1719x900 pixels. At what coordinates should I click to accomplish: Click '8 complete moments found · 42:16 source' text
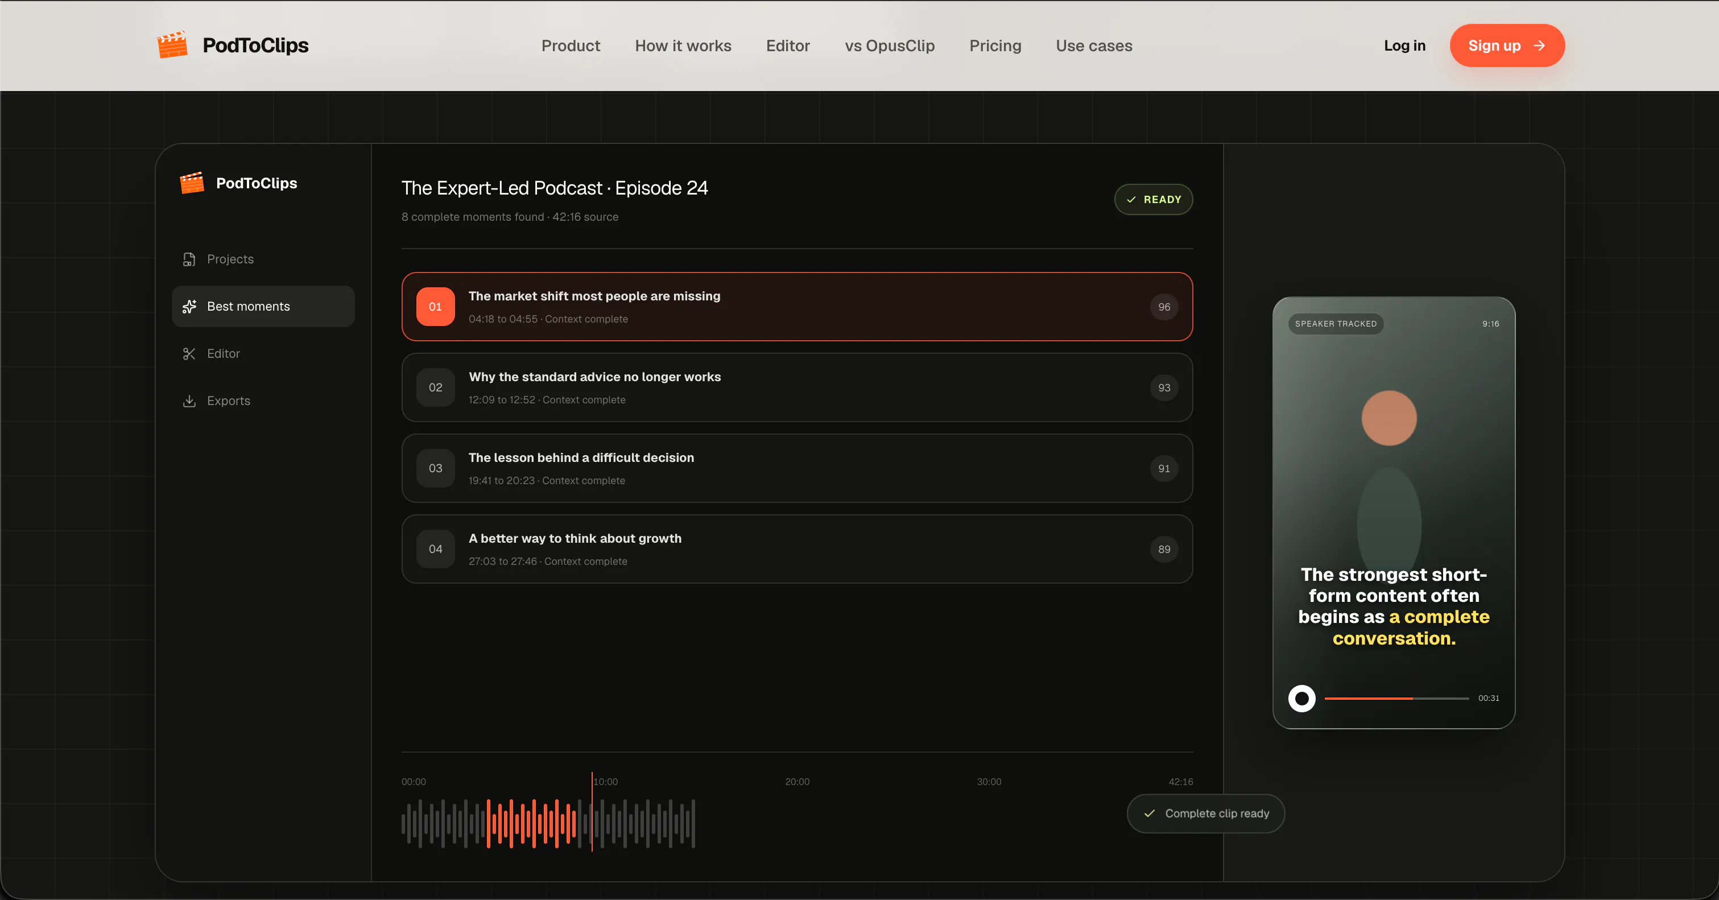[510, 217]
